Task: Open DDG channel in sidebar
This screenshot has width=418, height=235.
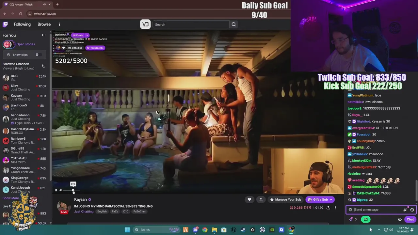Action: click(x=24, y=78)
